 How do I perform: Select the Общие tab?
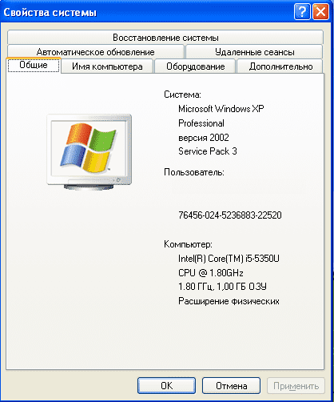(x=34, y=65)
